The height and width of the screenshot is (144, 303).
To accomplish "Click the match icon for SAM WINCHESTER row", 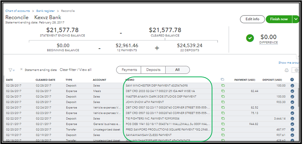I will [x=223, y=86].
